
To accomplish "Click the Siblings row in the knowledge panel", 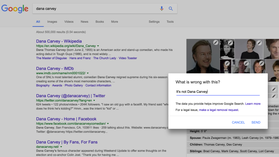I will [233, 151].
